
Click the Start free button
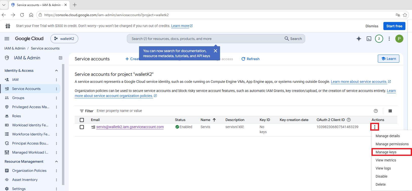click(394, 26)
